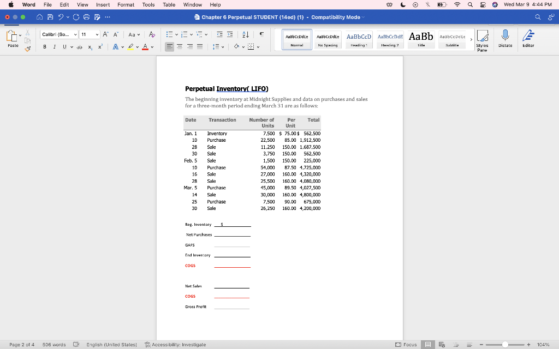This screenshot has height=349, width=559.
Task: Center align the text
Action: [x=180, y=47]
